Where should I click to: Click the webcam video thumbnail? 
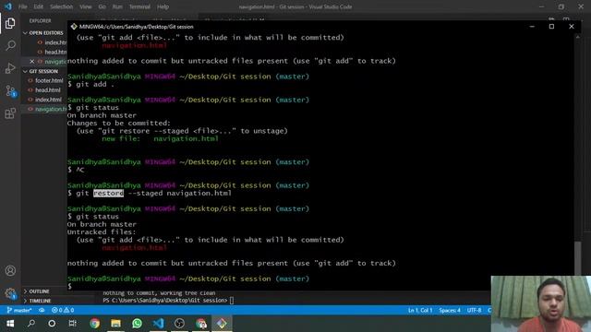(541, 303)
